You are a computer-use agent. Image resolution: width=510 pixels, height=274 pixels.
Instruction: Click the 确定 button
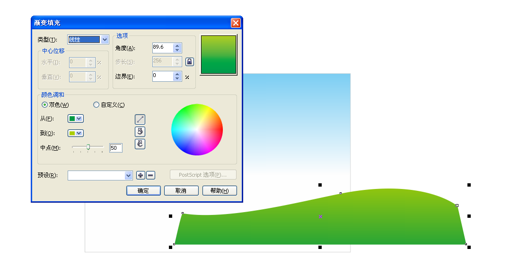coord(143,190)
